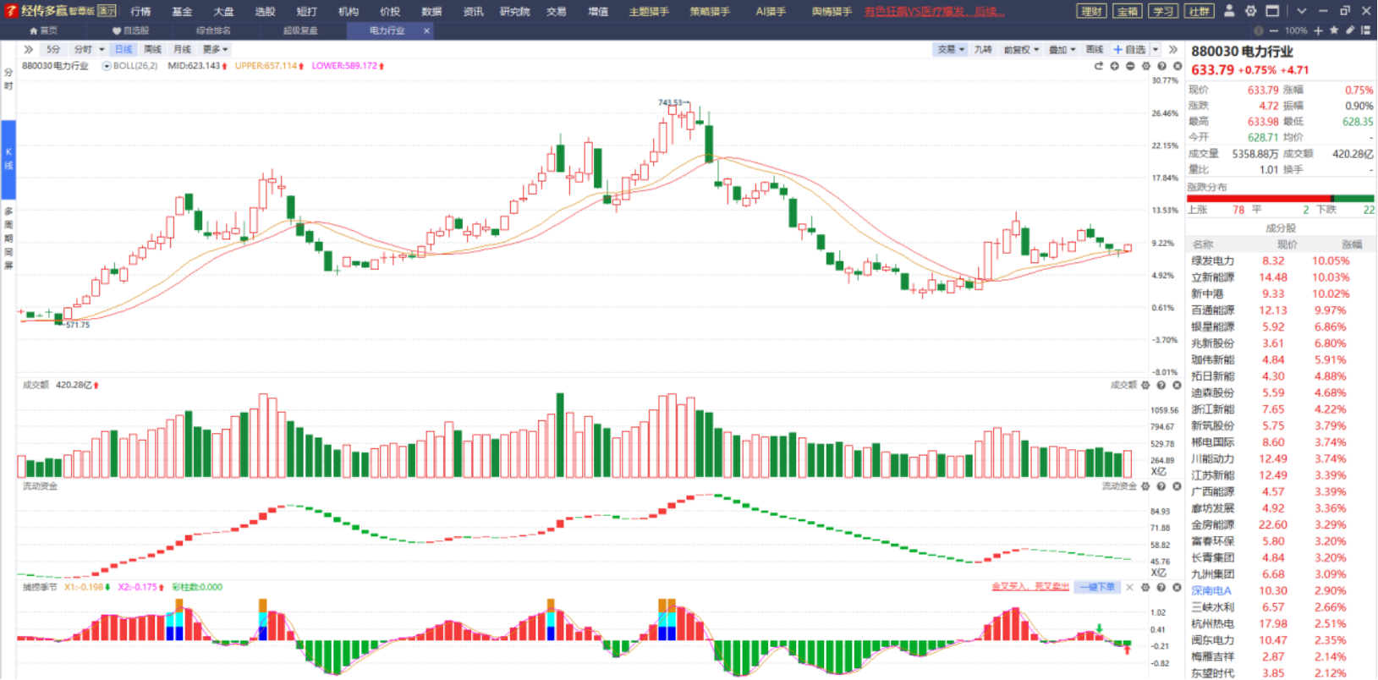Screen dimensions: 1378x680
Task: Click the chart zoom-out minus icon
Action: [x=1130, y=66]
